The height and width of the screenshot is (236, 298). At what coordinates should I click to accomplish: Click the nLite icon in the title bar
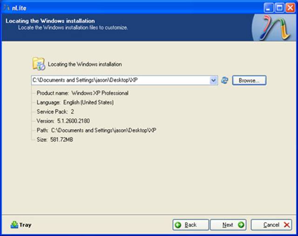click(6, 7)
